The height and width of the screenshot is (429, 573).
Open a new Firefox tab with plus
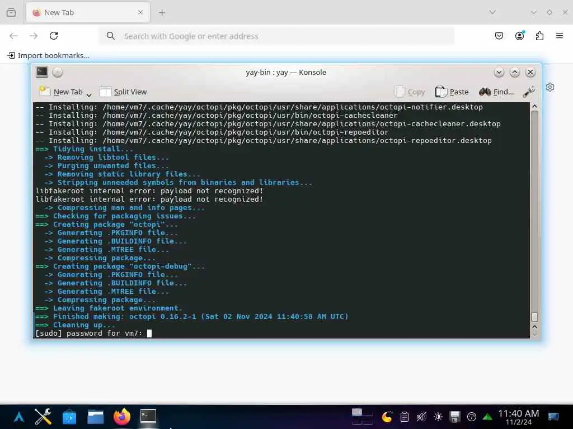(162, 13)
